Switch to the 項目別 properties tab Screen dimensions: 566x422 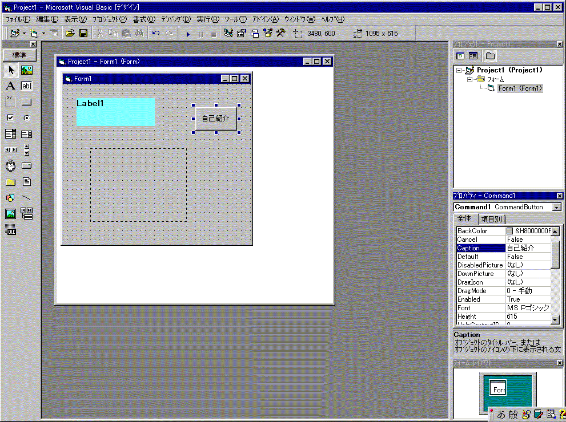[492, 219]
